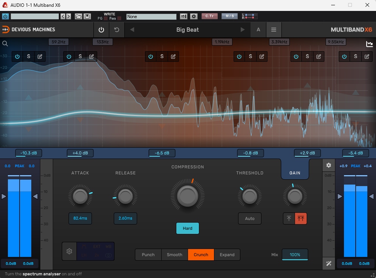The width and height of the screenshot is (376, 278).
Task: Switch to the Smooth mode tab
Action: point(174,255)
